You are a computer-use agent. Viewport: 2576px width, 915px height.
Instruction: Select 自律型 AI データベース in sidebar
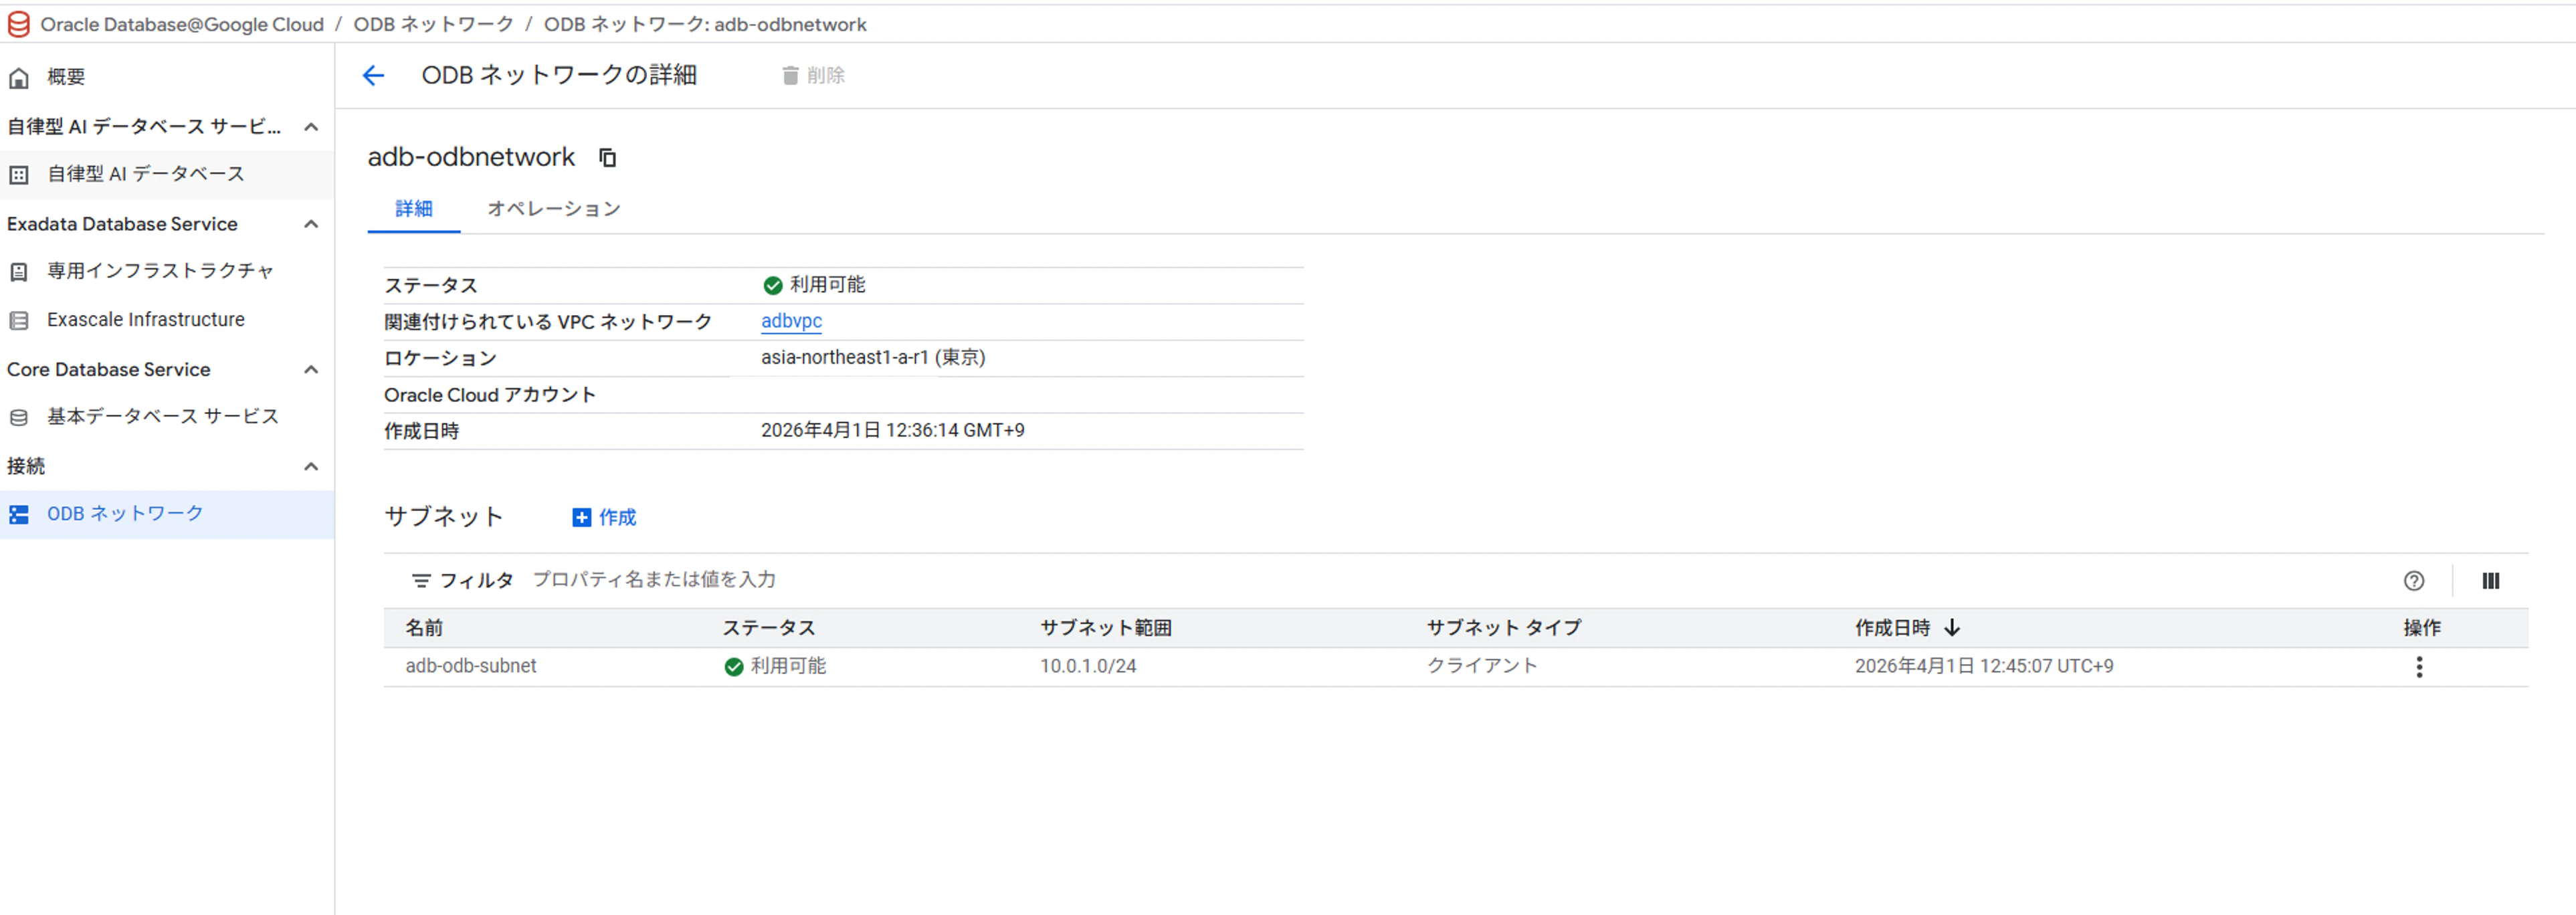[x=167, y=174]
